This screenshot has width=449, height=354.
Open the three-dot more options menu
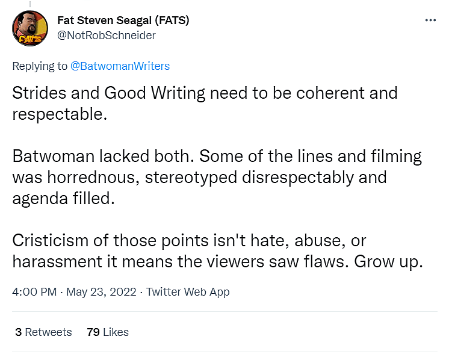pyautogui.click(x=430, y=20)
